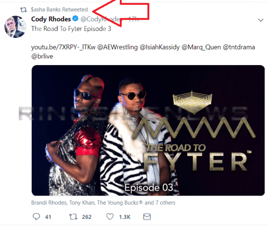Screen dimensions: 268x227
Task: Expand the tweet options chevron menu
Action: tap(260, 20)
